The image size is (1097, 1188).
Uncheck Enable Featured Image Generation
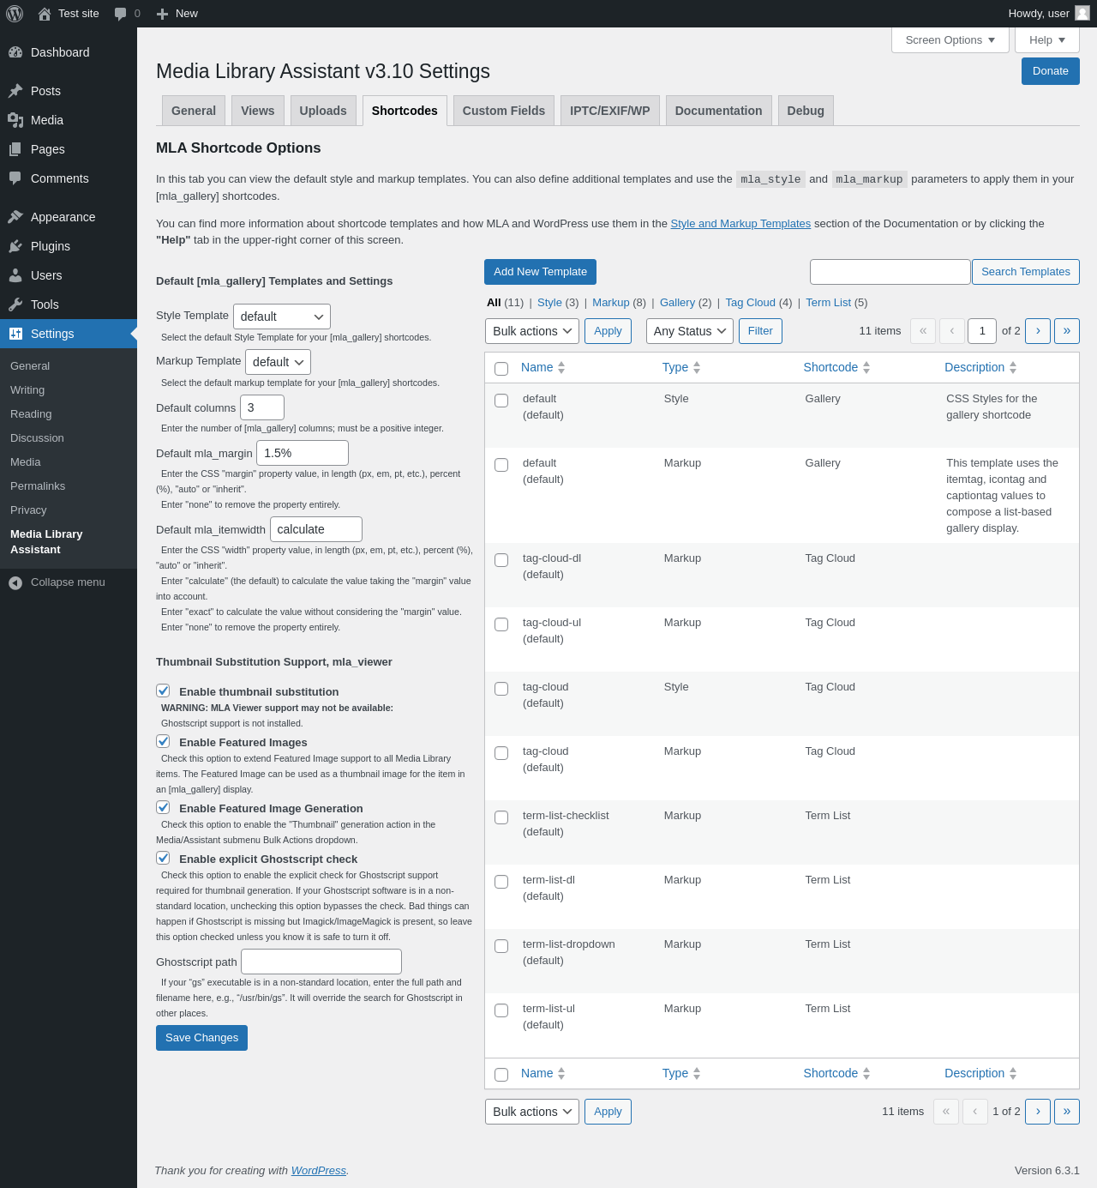pos(163,807)
